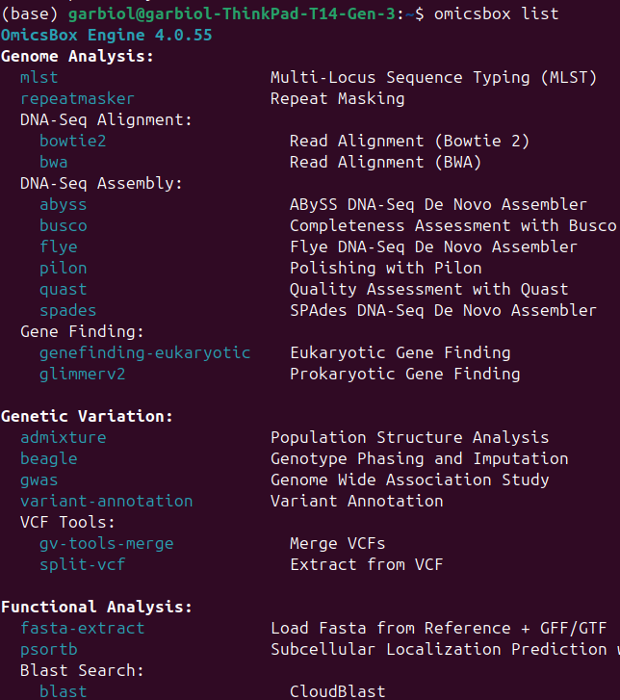The width and height of the screenshot is (620, 700).
Task: Select the 'split-vcf' command name
Action: coord(82,565)
